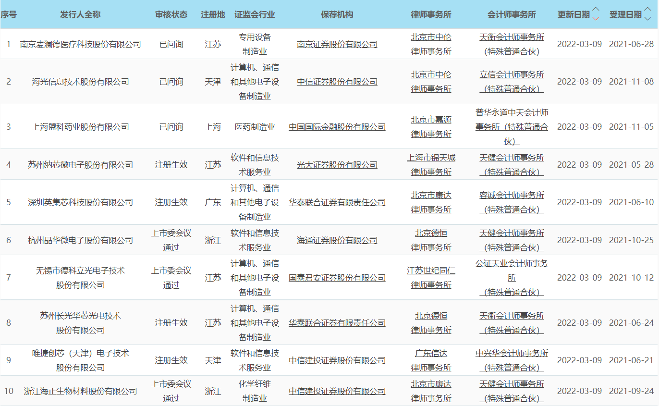
Task: Select issuer 无锡市德科立光电子技术股份有限公司
Action: click(x=80, y=278)
